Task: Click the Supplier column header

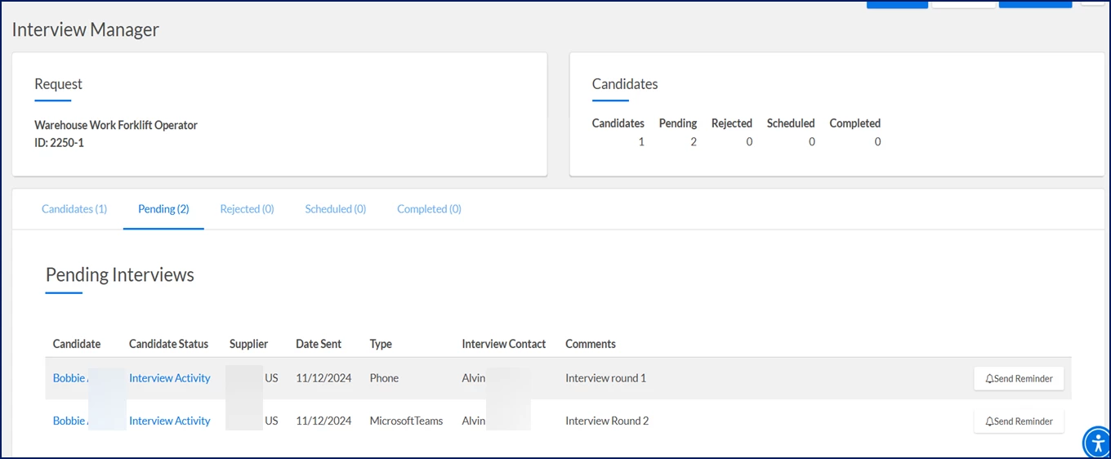Action: pyautogui.click(x=248, y=344)
